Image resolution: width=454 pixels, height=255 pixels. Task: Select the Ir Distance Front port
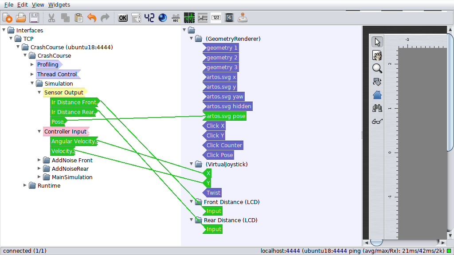(74, 102)
